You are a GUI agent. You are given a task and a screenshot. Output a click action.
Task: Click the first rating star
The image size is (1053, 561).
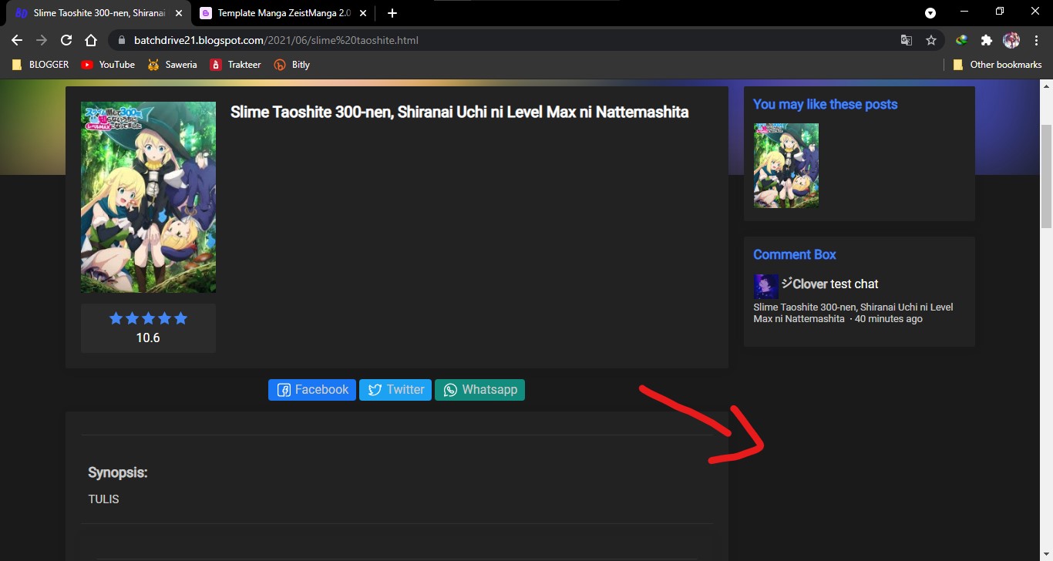tap(116, 318)
